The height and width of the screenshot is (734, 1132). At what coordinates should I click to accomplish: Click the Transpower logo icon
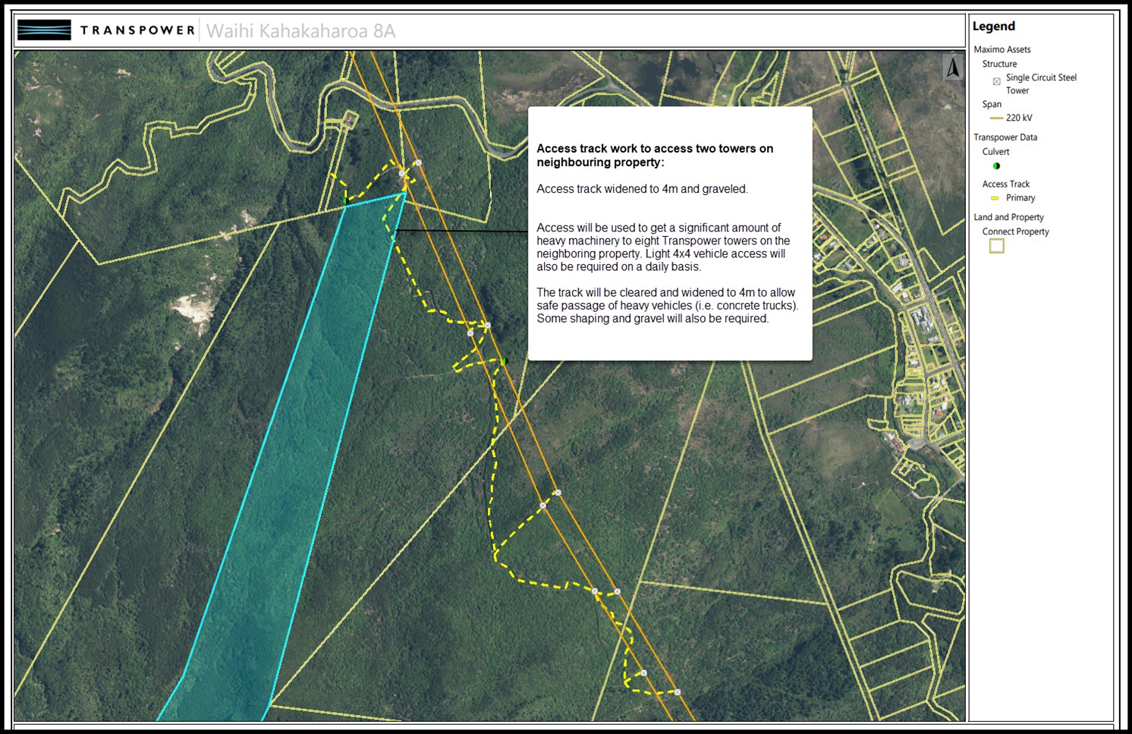(x=44, y=30)
